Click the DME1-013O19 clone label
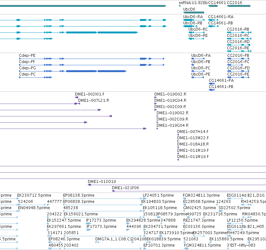Screen dimensions: 266x250 (102, 182)
